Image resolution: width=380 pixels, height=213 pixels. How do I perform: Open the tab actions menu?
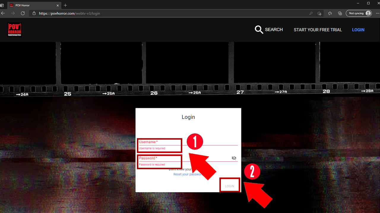(2, 5)
